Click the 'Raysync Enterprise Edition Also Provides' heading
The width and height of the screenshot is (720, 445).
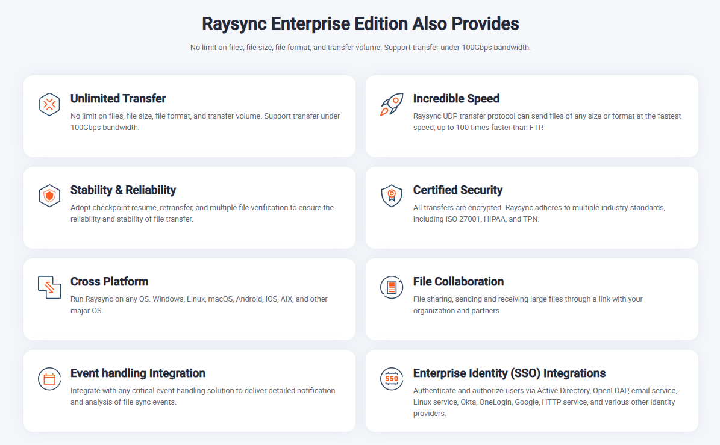pyautogui.click(x=360, y=24)
